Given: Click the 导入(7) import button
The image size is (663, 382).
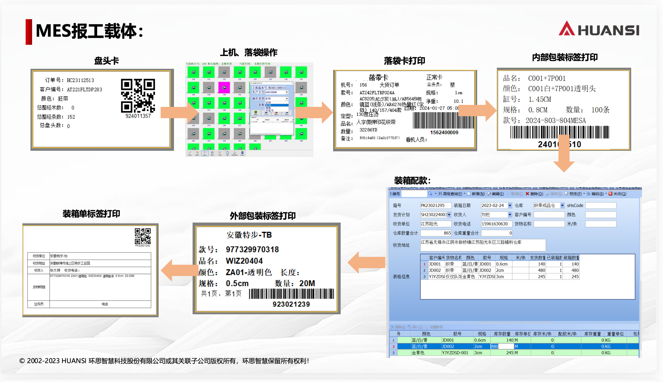Looking at the screenshot, I should click(415, 327).
